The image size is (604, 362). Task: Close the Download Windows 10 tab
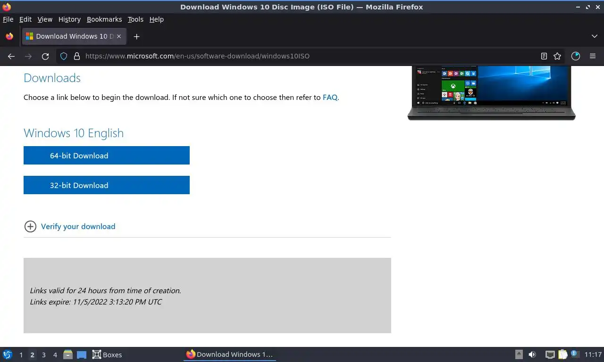pos(119,36)
